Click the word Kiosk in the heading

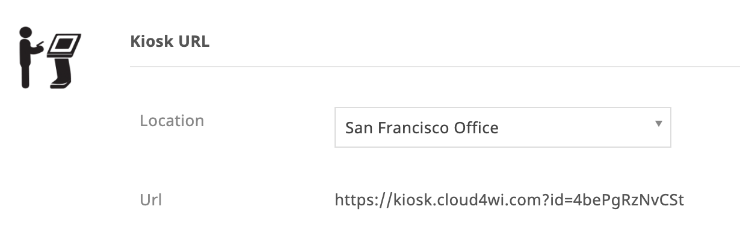tap(149, 42)
